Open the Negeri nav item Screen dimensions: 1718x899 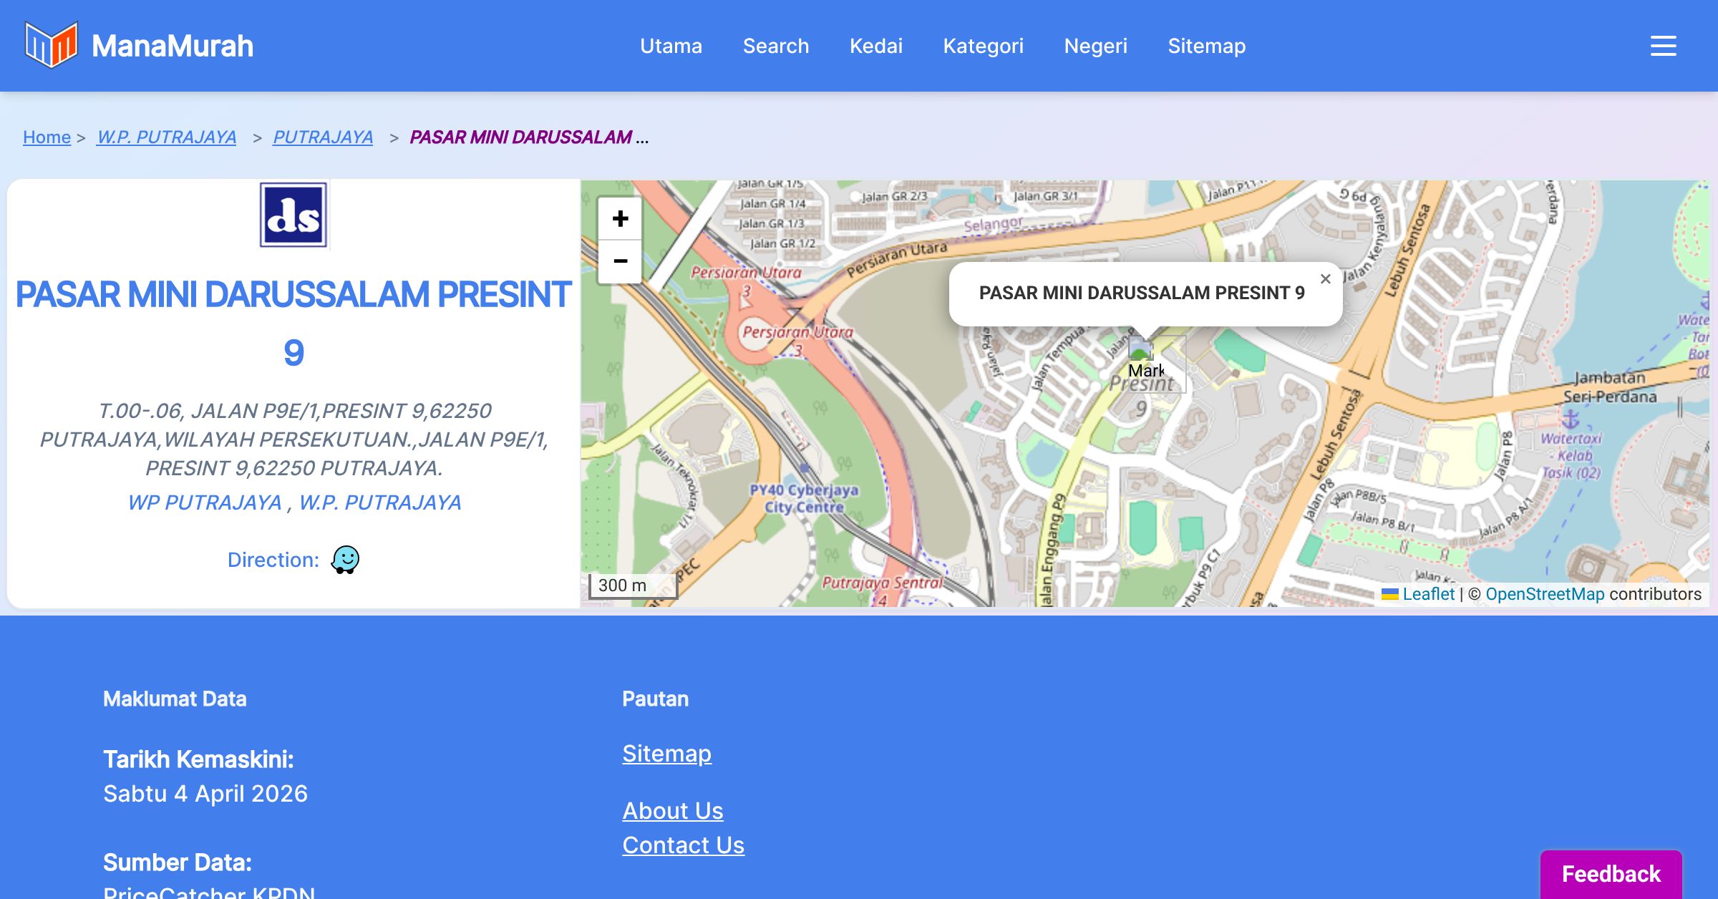click(1095, 46)
